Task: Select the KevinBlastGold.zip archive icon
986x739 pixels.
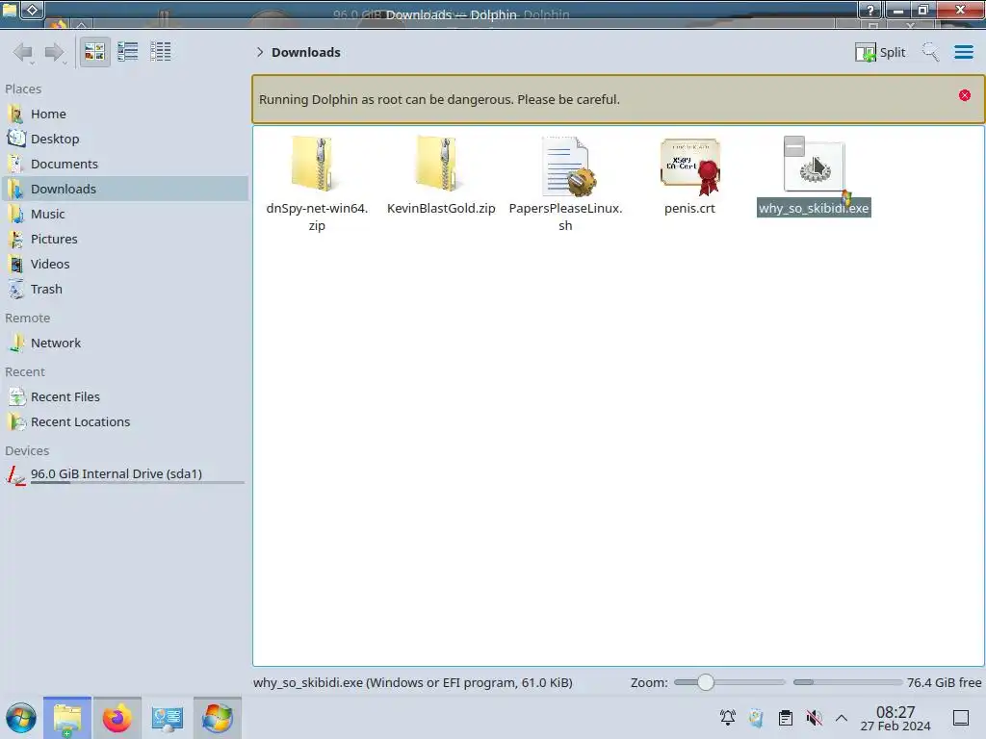Action: 440,165
